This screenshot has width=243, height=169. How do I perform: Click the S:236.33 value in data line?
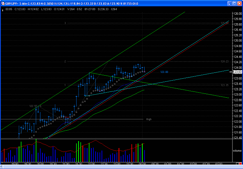click(x=103, y=9)
